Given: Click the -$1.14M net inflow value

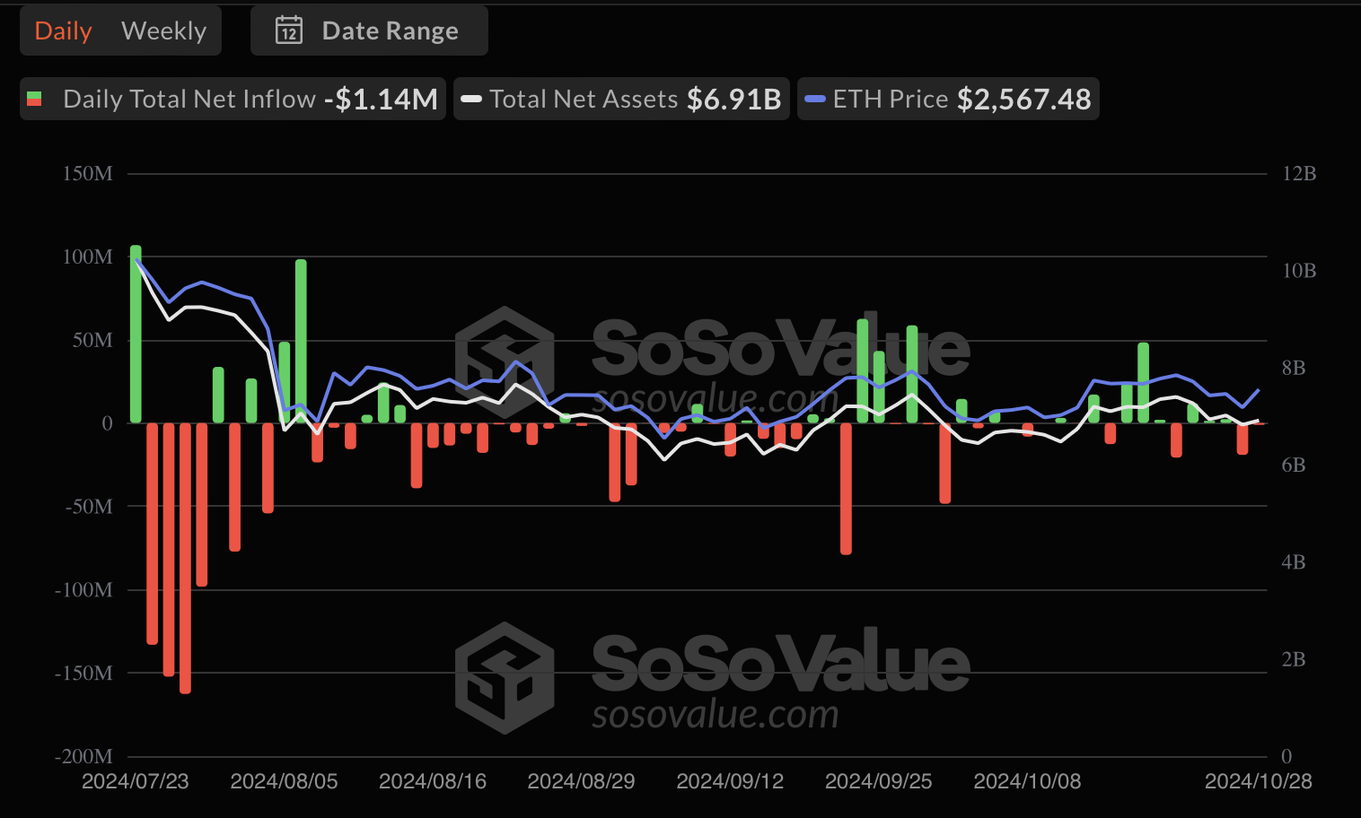Looking at the screenshot, I should (381, 99).
